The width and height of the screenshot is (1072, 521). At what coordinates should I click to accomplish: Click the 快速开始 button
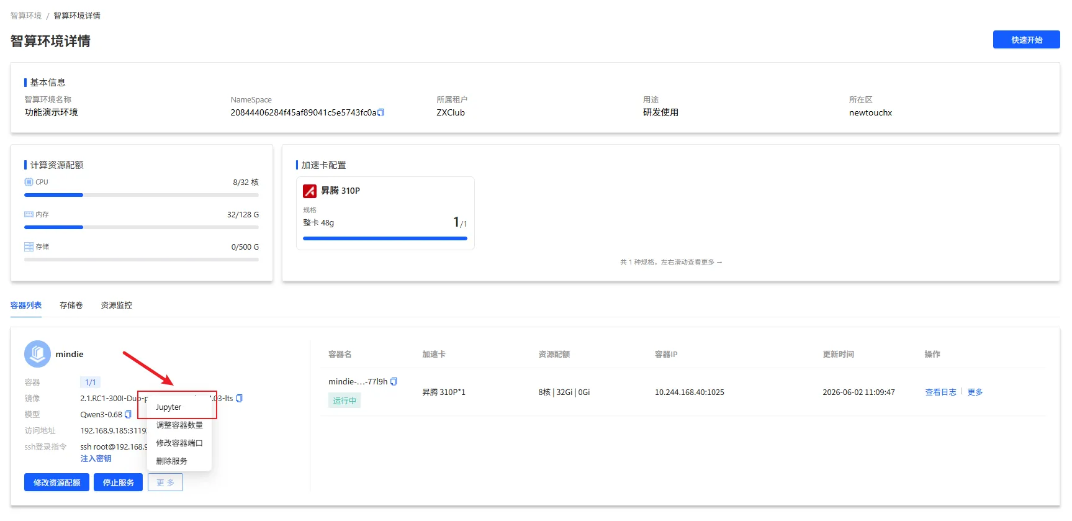pyautogui.click(x=1027, y=40)
